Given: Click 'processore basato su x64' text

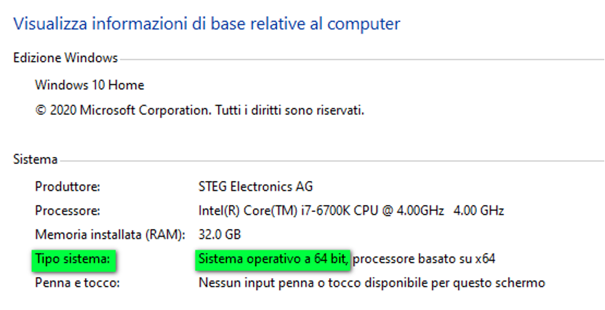Looking at the screenshot, I should [x=425, y=259].
